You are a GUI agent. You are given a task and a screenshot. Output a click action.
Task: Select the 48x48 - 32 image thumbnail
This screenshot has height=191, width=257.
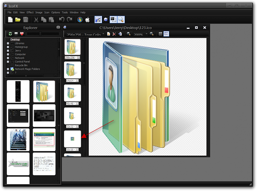tap(72, 93)
